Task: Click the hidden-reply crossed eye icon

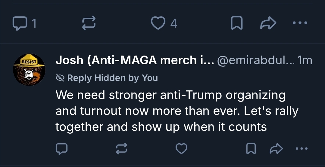Action: (x=60, y=78)
